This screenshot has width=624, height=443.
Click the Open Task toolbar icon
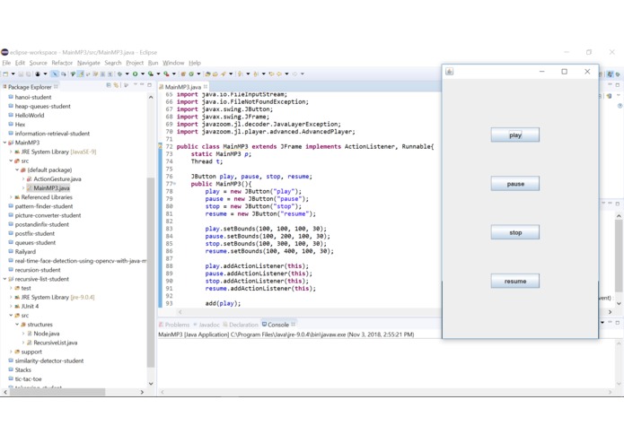point(215,74)
